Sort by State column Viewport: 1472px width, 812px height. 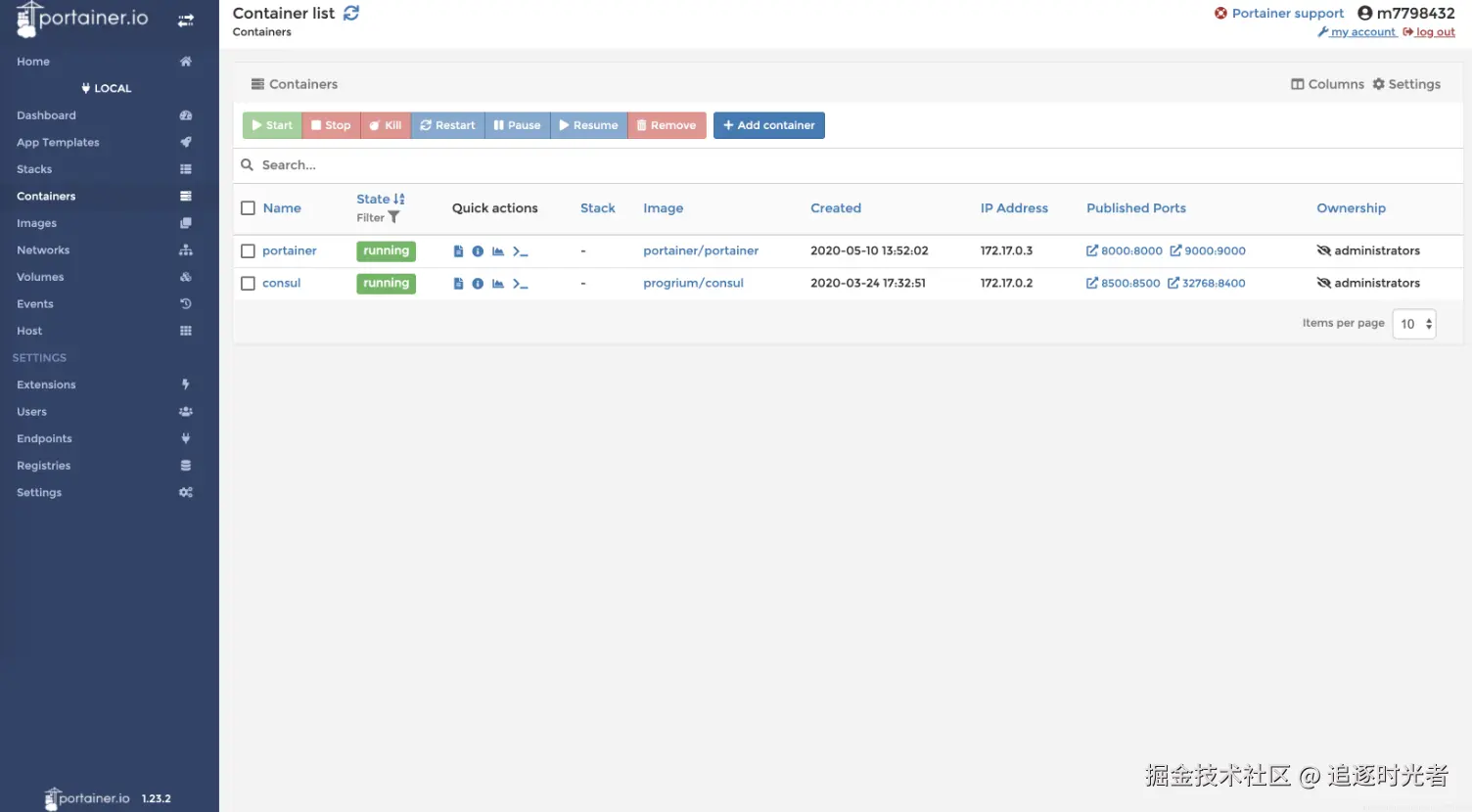click(x=380, y=199)
